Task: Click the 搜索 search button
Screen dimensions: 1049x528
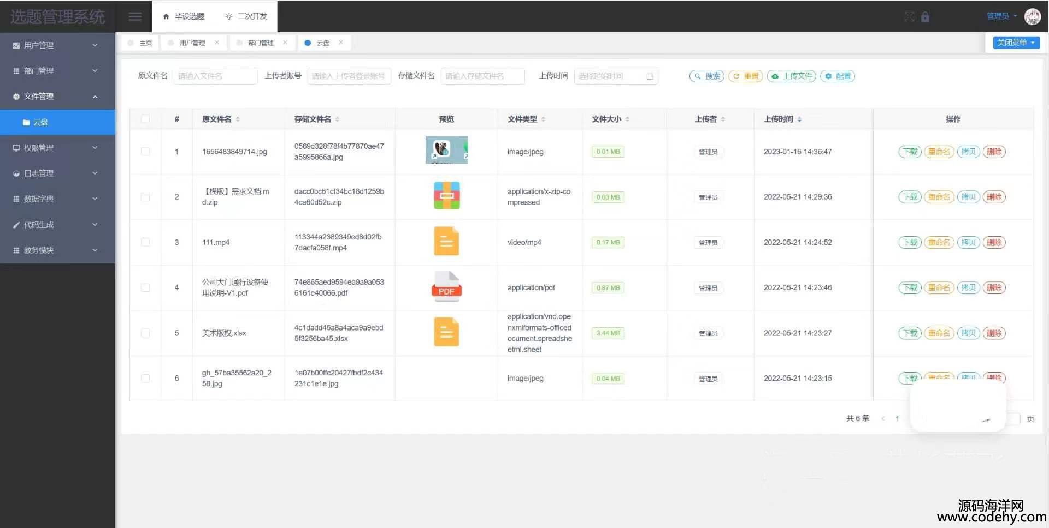Action: pos(707,76)
